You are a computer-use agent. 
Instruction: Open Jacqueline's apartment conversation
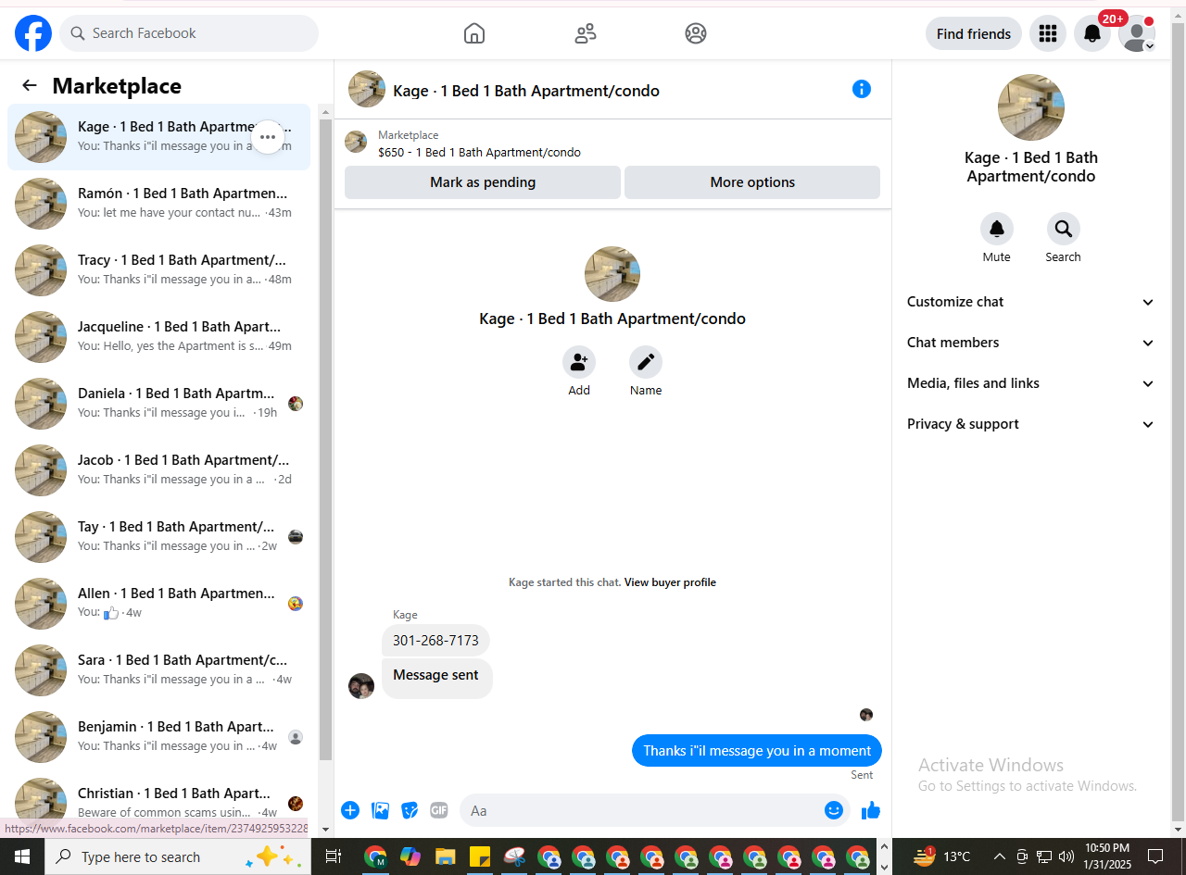tap(158, 337)
